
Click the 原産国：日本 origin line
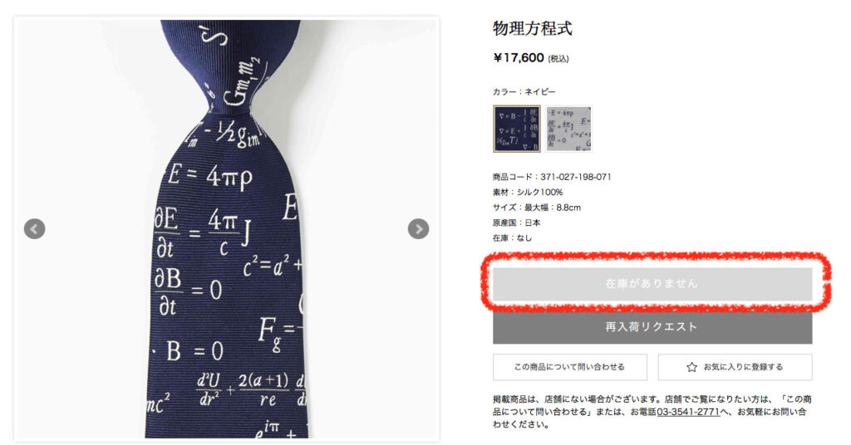[517, 222]
